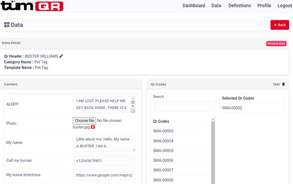Click the Data grid QR icon
The height and width of the screenshot is (184, 293).
pos(7,25)
